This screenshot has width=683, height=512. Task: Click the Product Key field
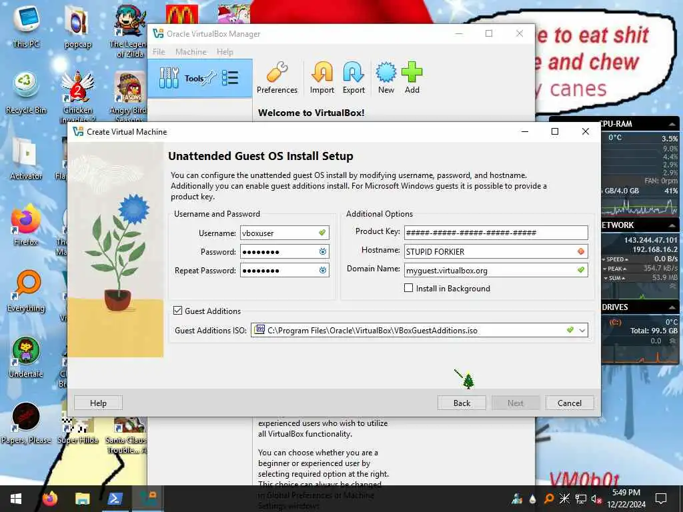[x=496, y=233]
